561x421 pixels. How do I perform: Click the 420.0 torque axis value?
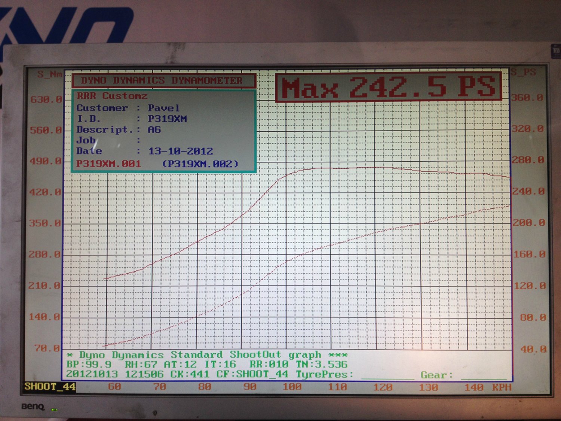[45, 192]
